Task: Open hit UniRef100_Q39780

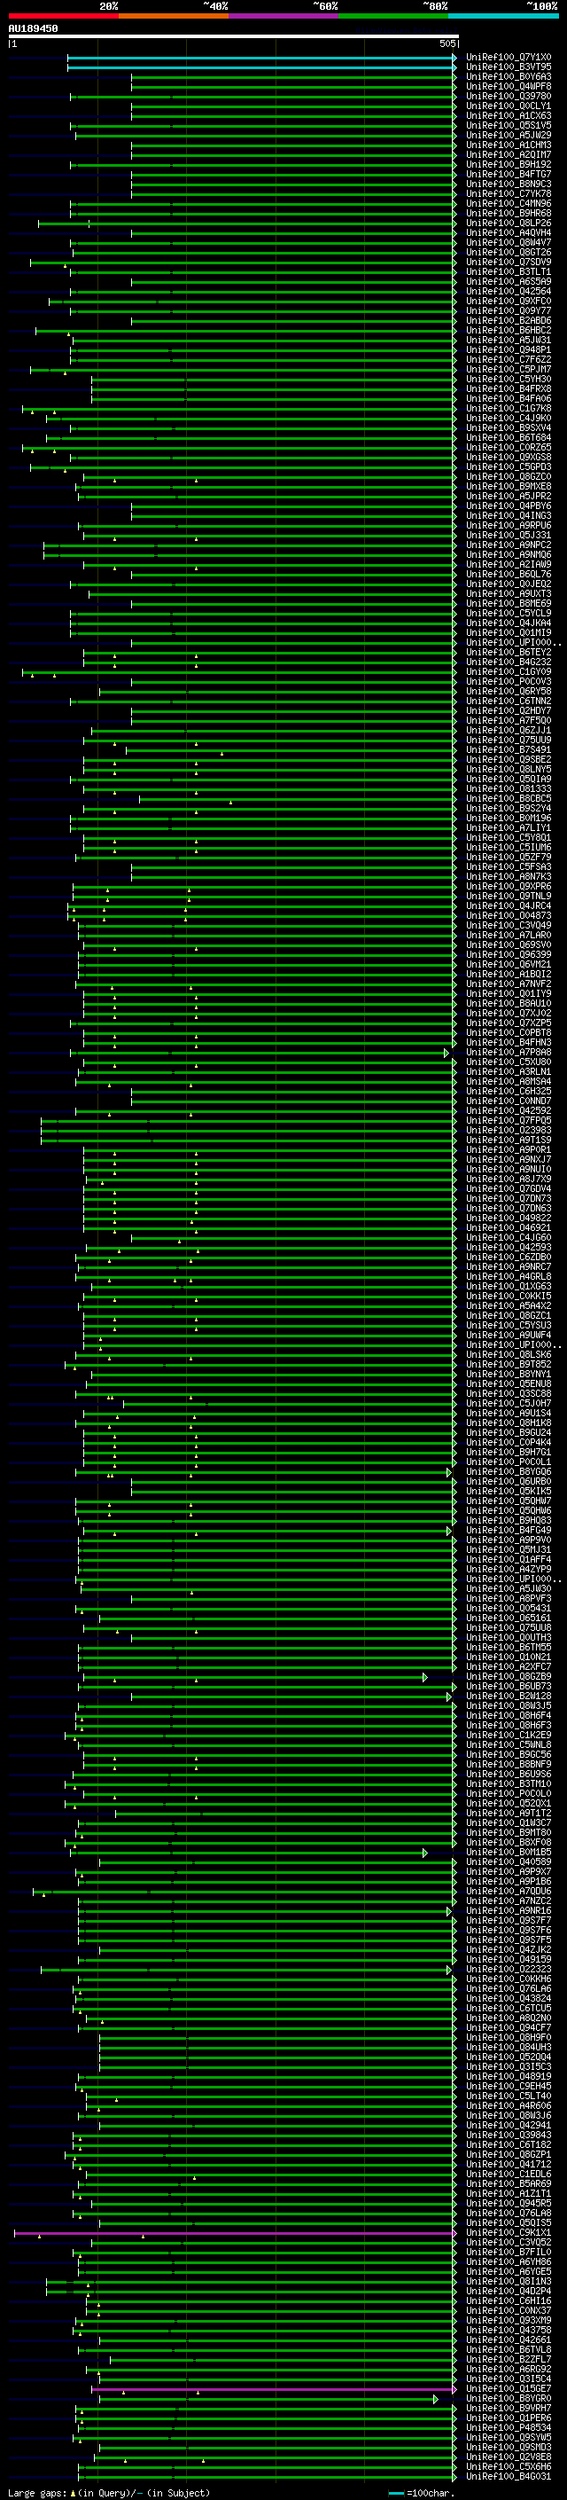Action: pyautogui.click(x=509, y=96)
